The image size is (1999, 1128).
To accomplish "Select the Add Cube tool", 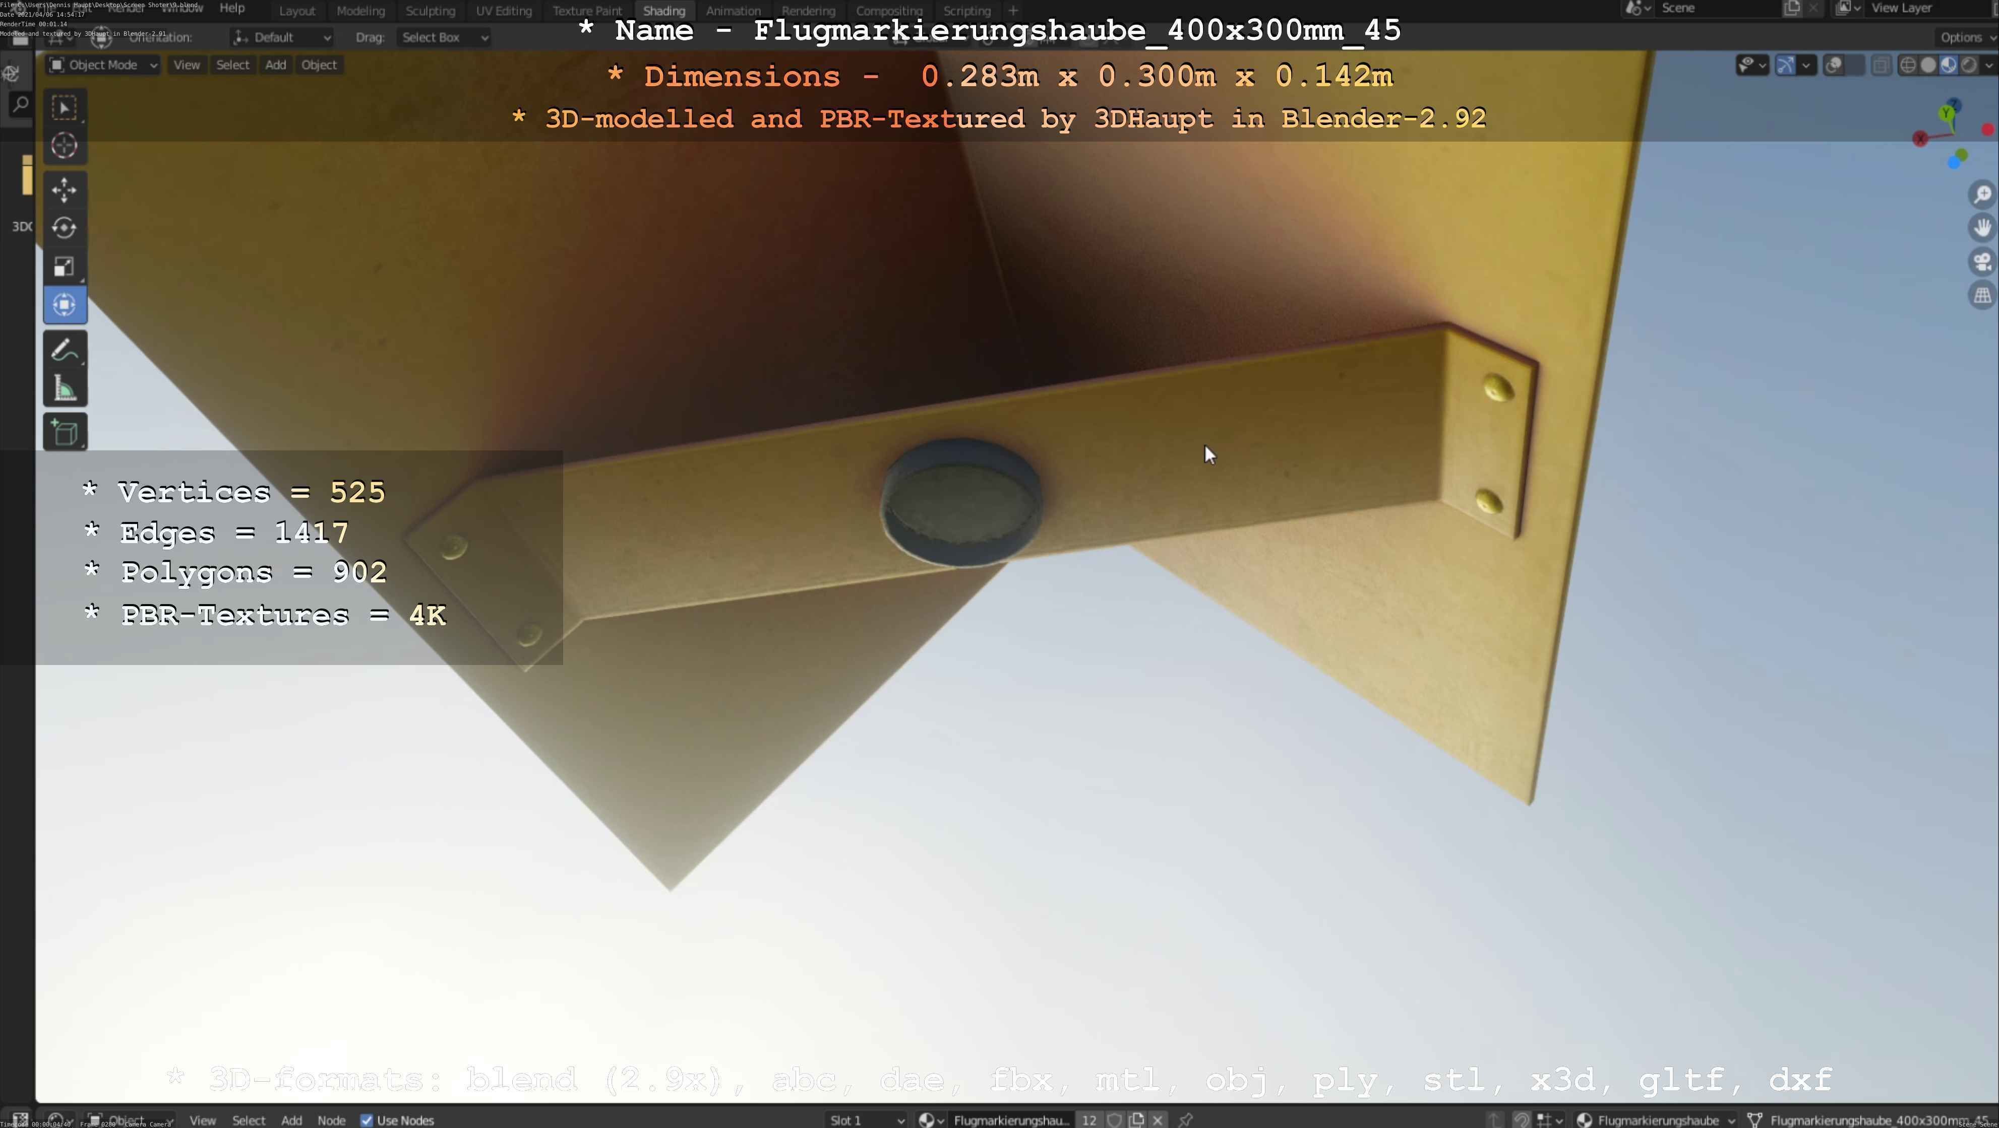I will coord(65,433).
